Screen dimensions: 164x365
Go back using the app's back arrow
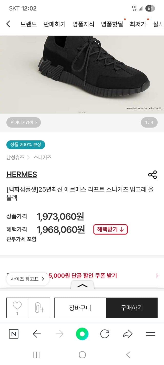click(8, 23)
